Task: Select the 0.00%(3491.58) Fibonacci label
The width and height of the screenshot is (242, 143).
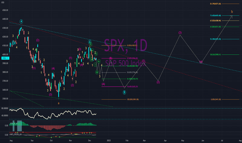Action: pos(216,99)
